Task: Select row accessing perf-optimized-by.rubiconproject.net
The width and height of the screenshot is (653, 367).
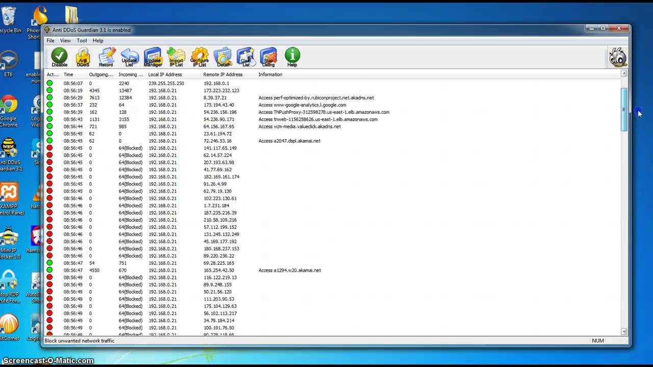Action: pos(333,97)
